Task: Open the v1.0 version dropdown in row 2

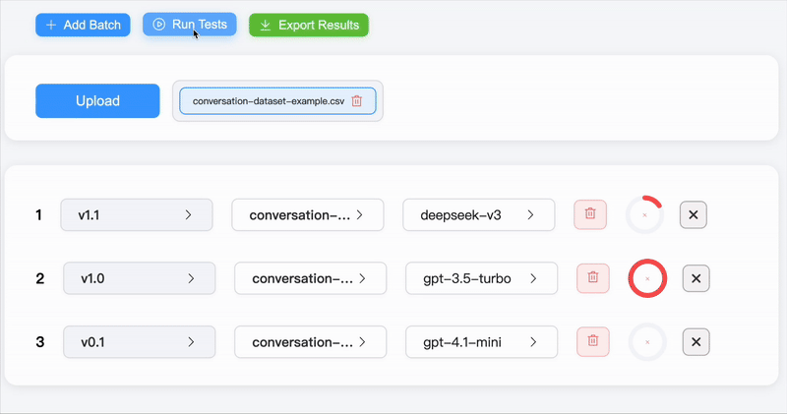Action: tap(140, 278)
